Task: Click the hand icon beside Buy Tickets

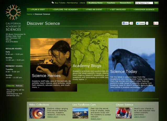Action: (53, 2)
